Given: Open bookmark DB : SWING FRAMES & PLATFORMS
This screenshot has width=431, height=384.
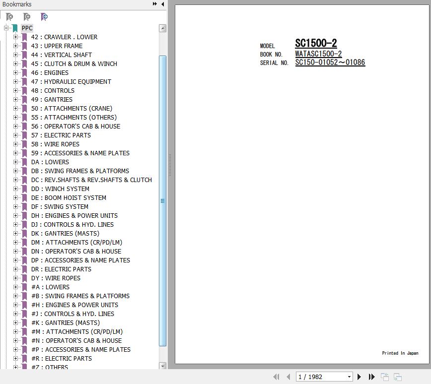Looking at the screenshot, I should (x=80, y=171).
